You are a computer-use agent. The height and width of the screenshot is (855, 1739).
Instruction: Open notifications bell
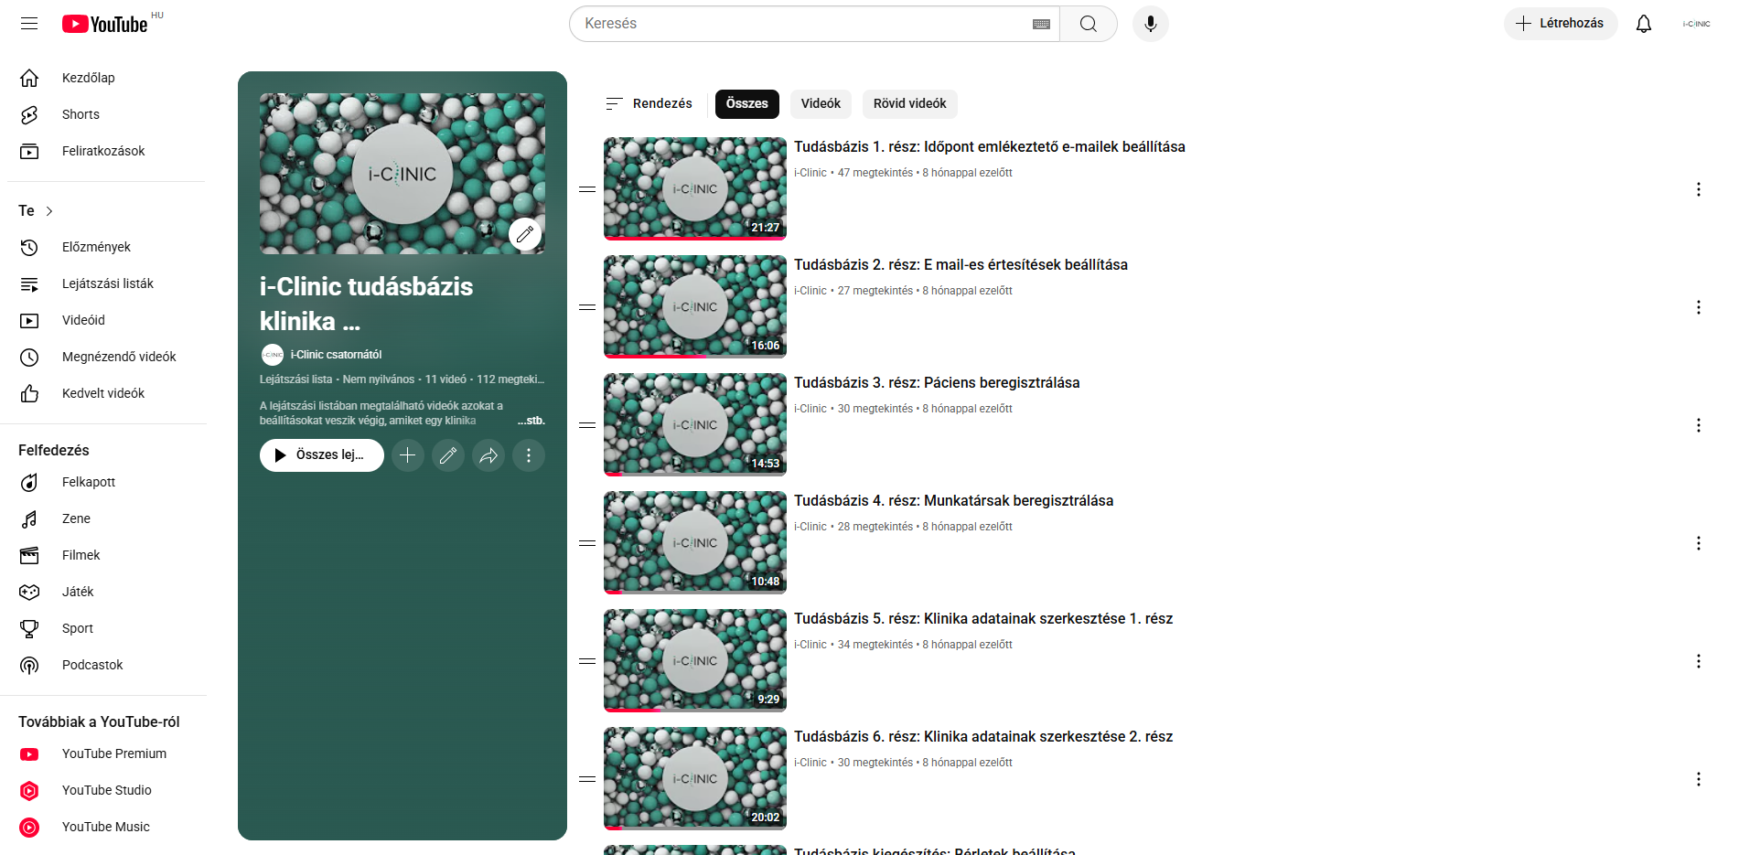point(1644,24)
